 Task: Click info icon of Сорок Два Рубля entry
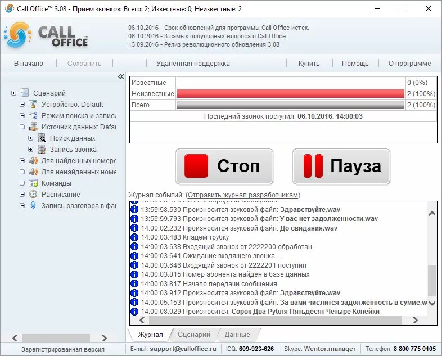(134, 312)
